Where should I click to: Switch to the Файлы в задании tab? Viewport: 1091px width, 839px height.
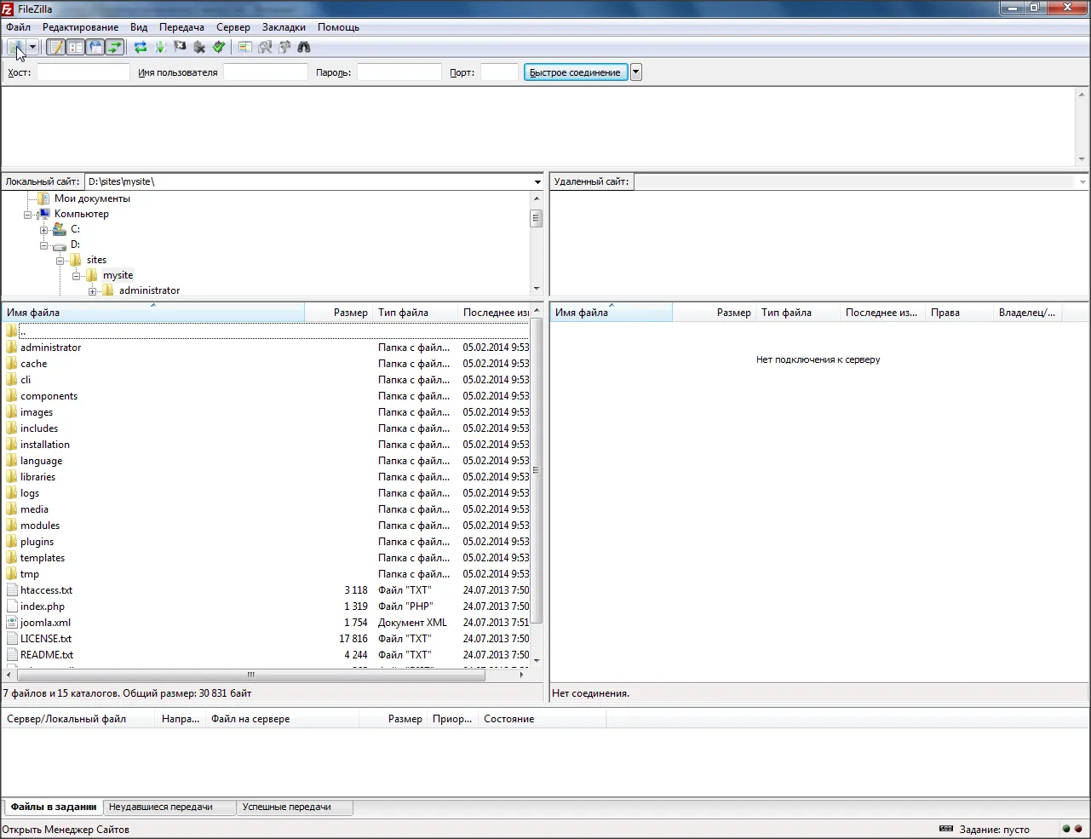click(x=54, y=807)
